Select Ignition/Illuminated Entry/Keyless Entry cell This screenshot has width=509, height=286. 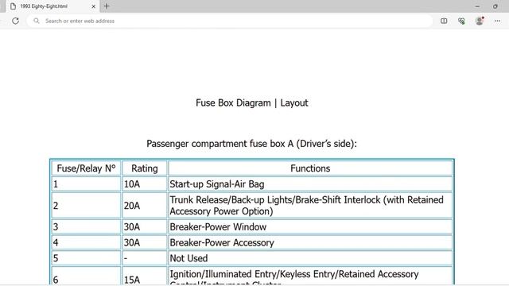click(x=310, y=276)
